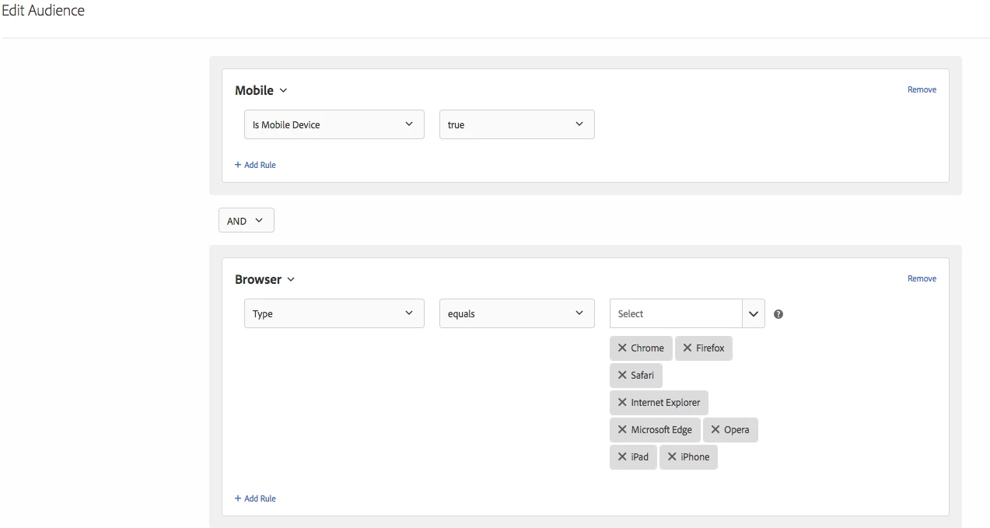The height and width of the screenshot is (528, 990).
Task: Open help icon next to Select field
Action: 778,314
